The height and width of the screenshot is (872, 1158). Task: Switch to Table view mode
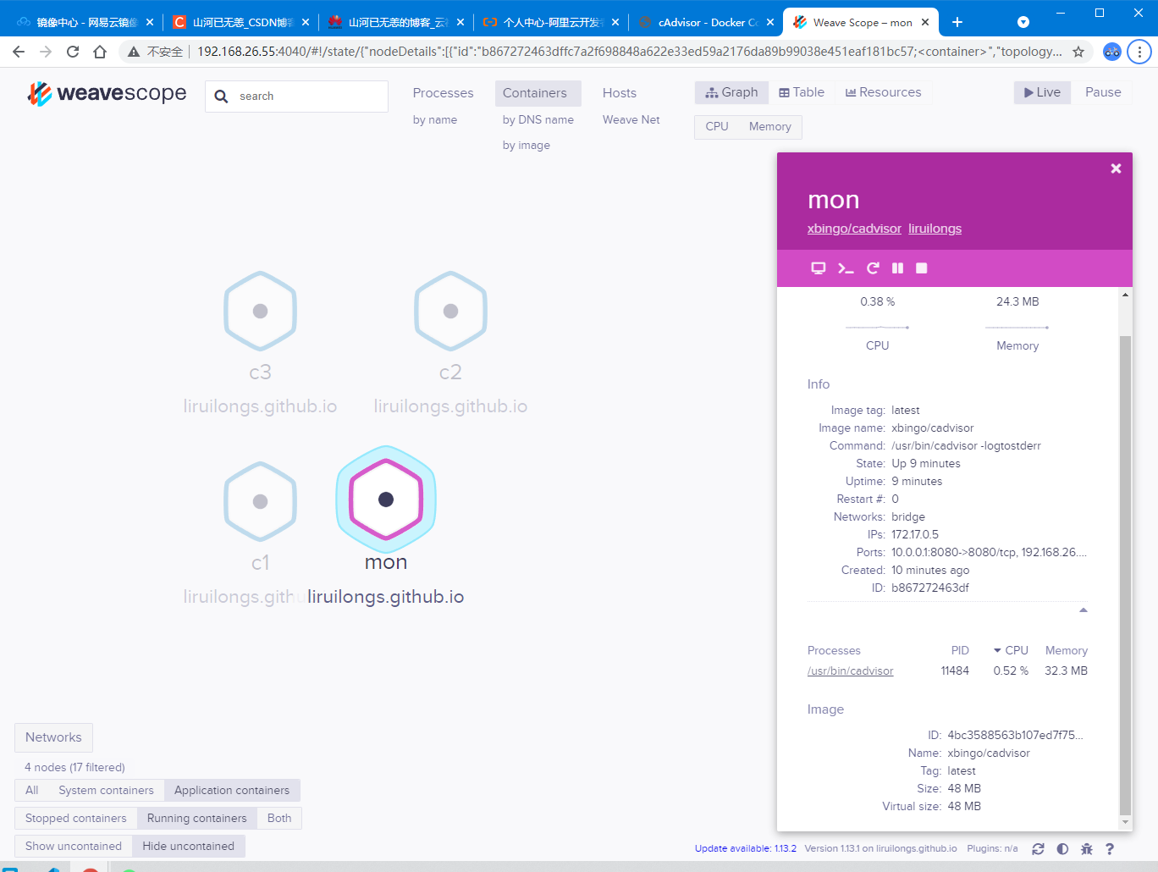[802, 92]
